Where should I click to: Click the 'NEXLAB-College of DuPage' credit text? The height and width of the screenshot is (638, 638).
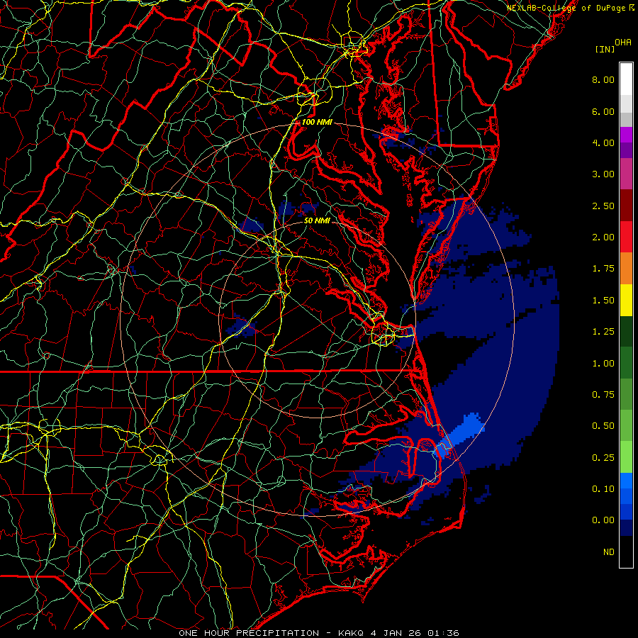click(567, 8)
